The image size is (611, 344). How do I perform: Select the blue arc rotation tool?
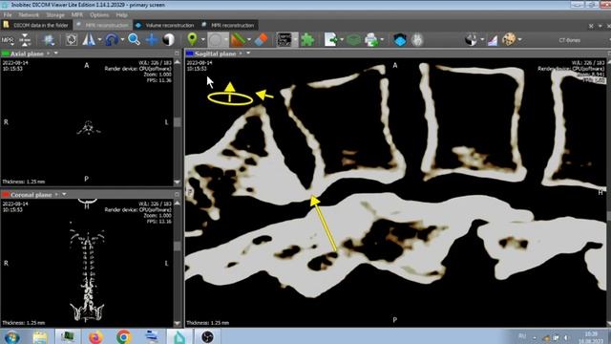112,40
